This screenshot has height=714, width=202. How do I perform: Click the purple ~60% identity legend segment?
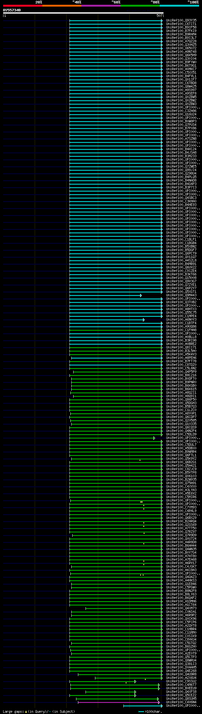[x=101, y=6]
